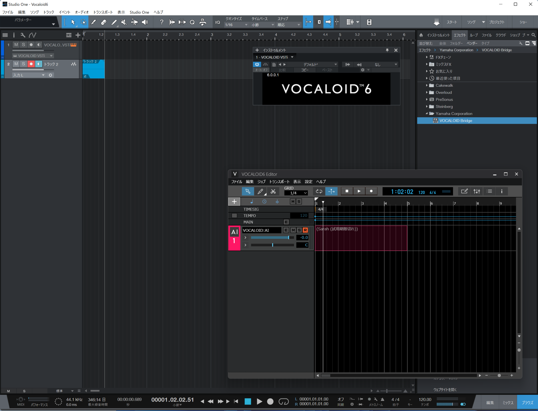The height and width of the screenshot is (411, 538).
Task: Click the VOCALOID:AI track volume slider
Action: (x=272, y=238)
